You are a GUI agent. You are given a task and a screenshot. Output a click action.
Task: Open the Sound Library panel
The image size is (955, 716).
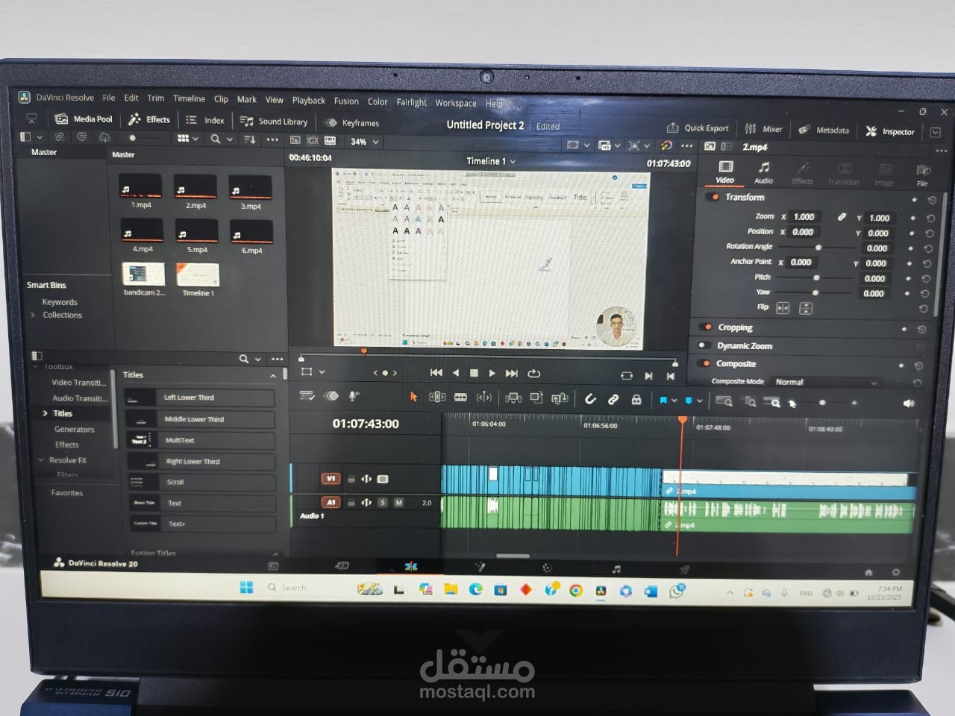click(274, 122)
